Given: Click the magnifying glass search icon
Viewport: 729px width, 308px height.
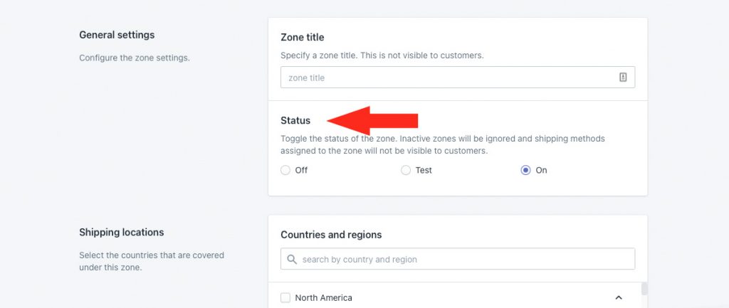Looking at the screenshot, I should [292, 259].
